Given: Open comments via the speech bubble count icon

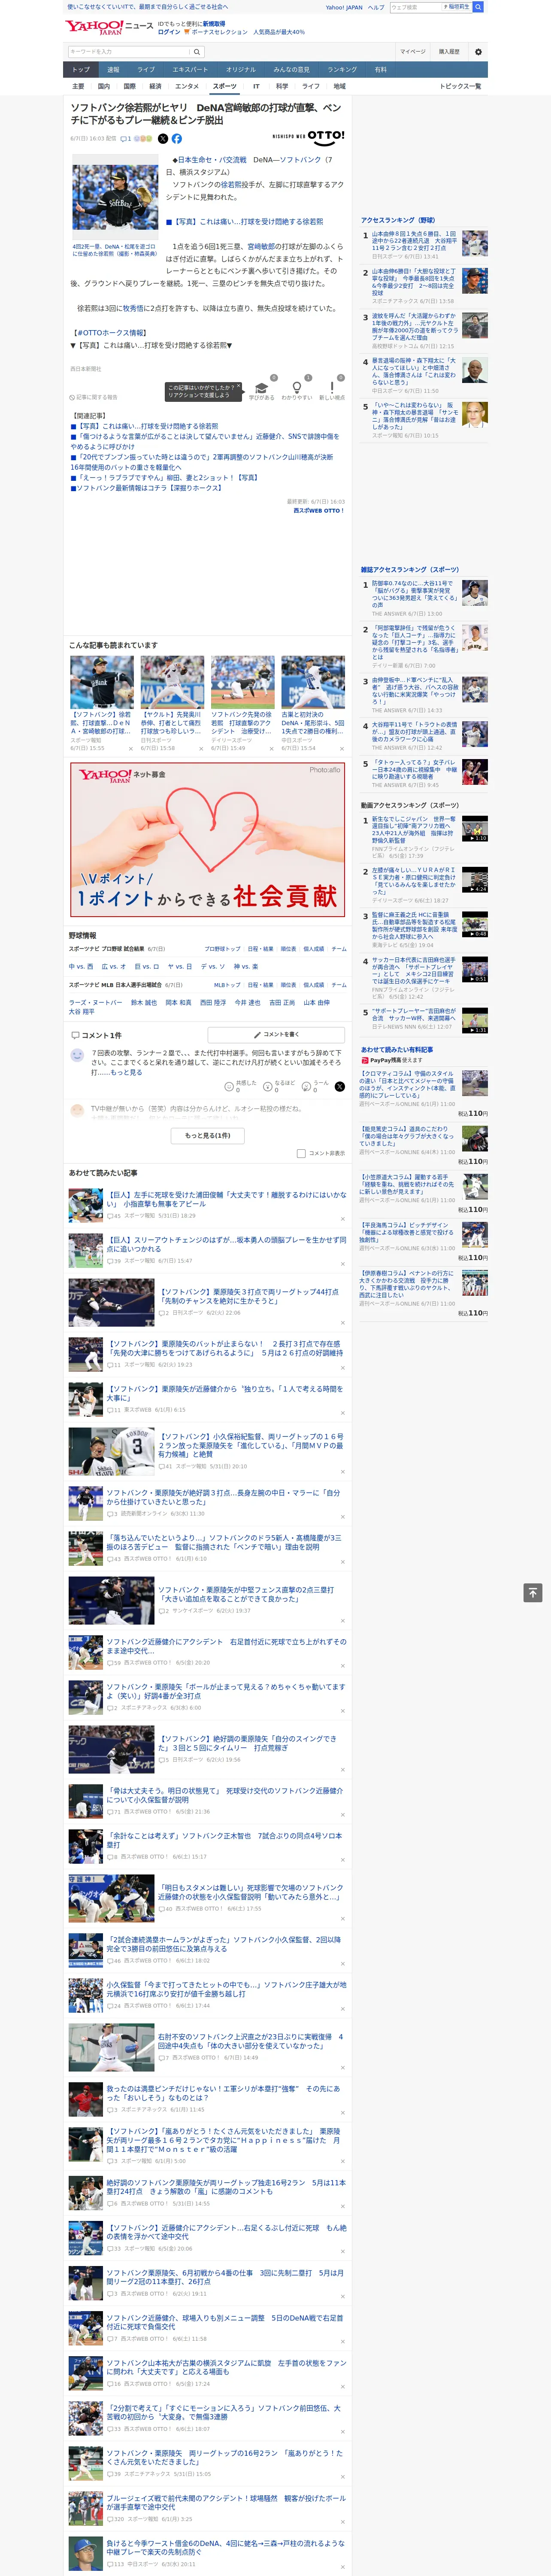Looking at the screenshot, I should pyautogui.click(x=126, y=139).
